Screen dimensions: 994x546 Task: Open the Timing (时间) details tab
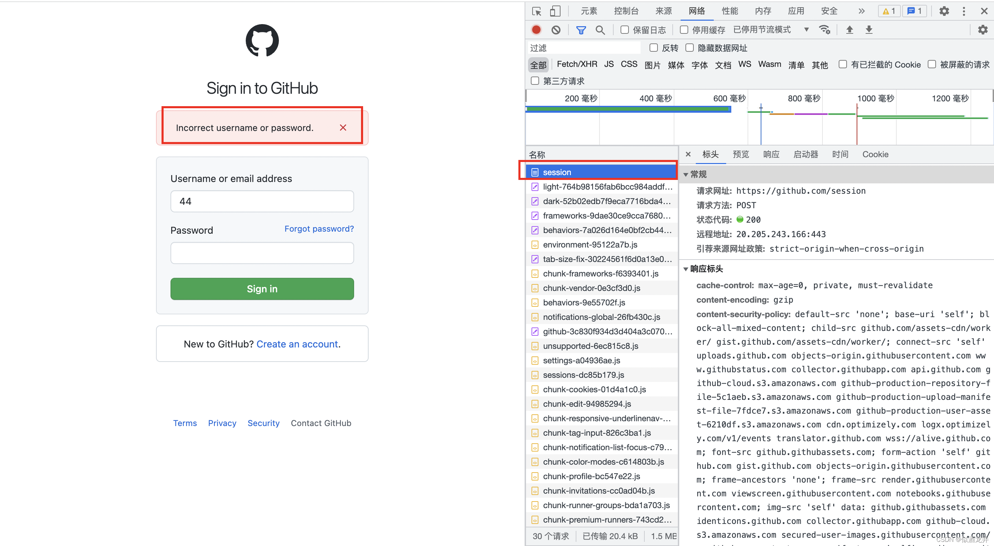coord(840,154)
